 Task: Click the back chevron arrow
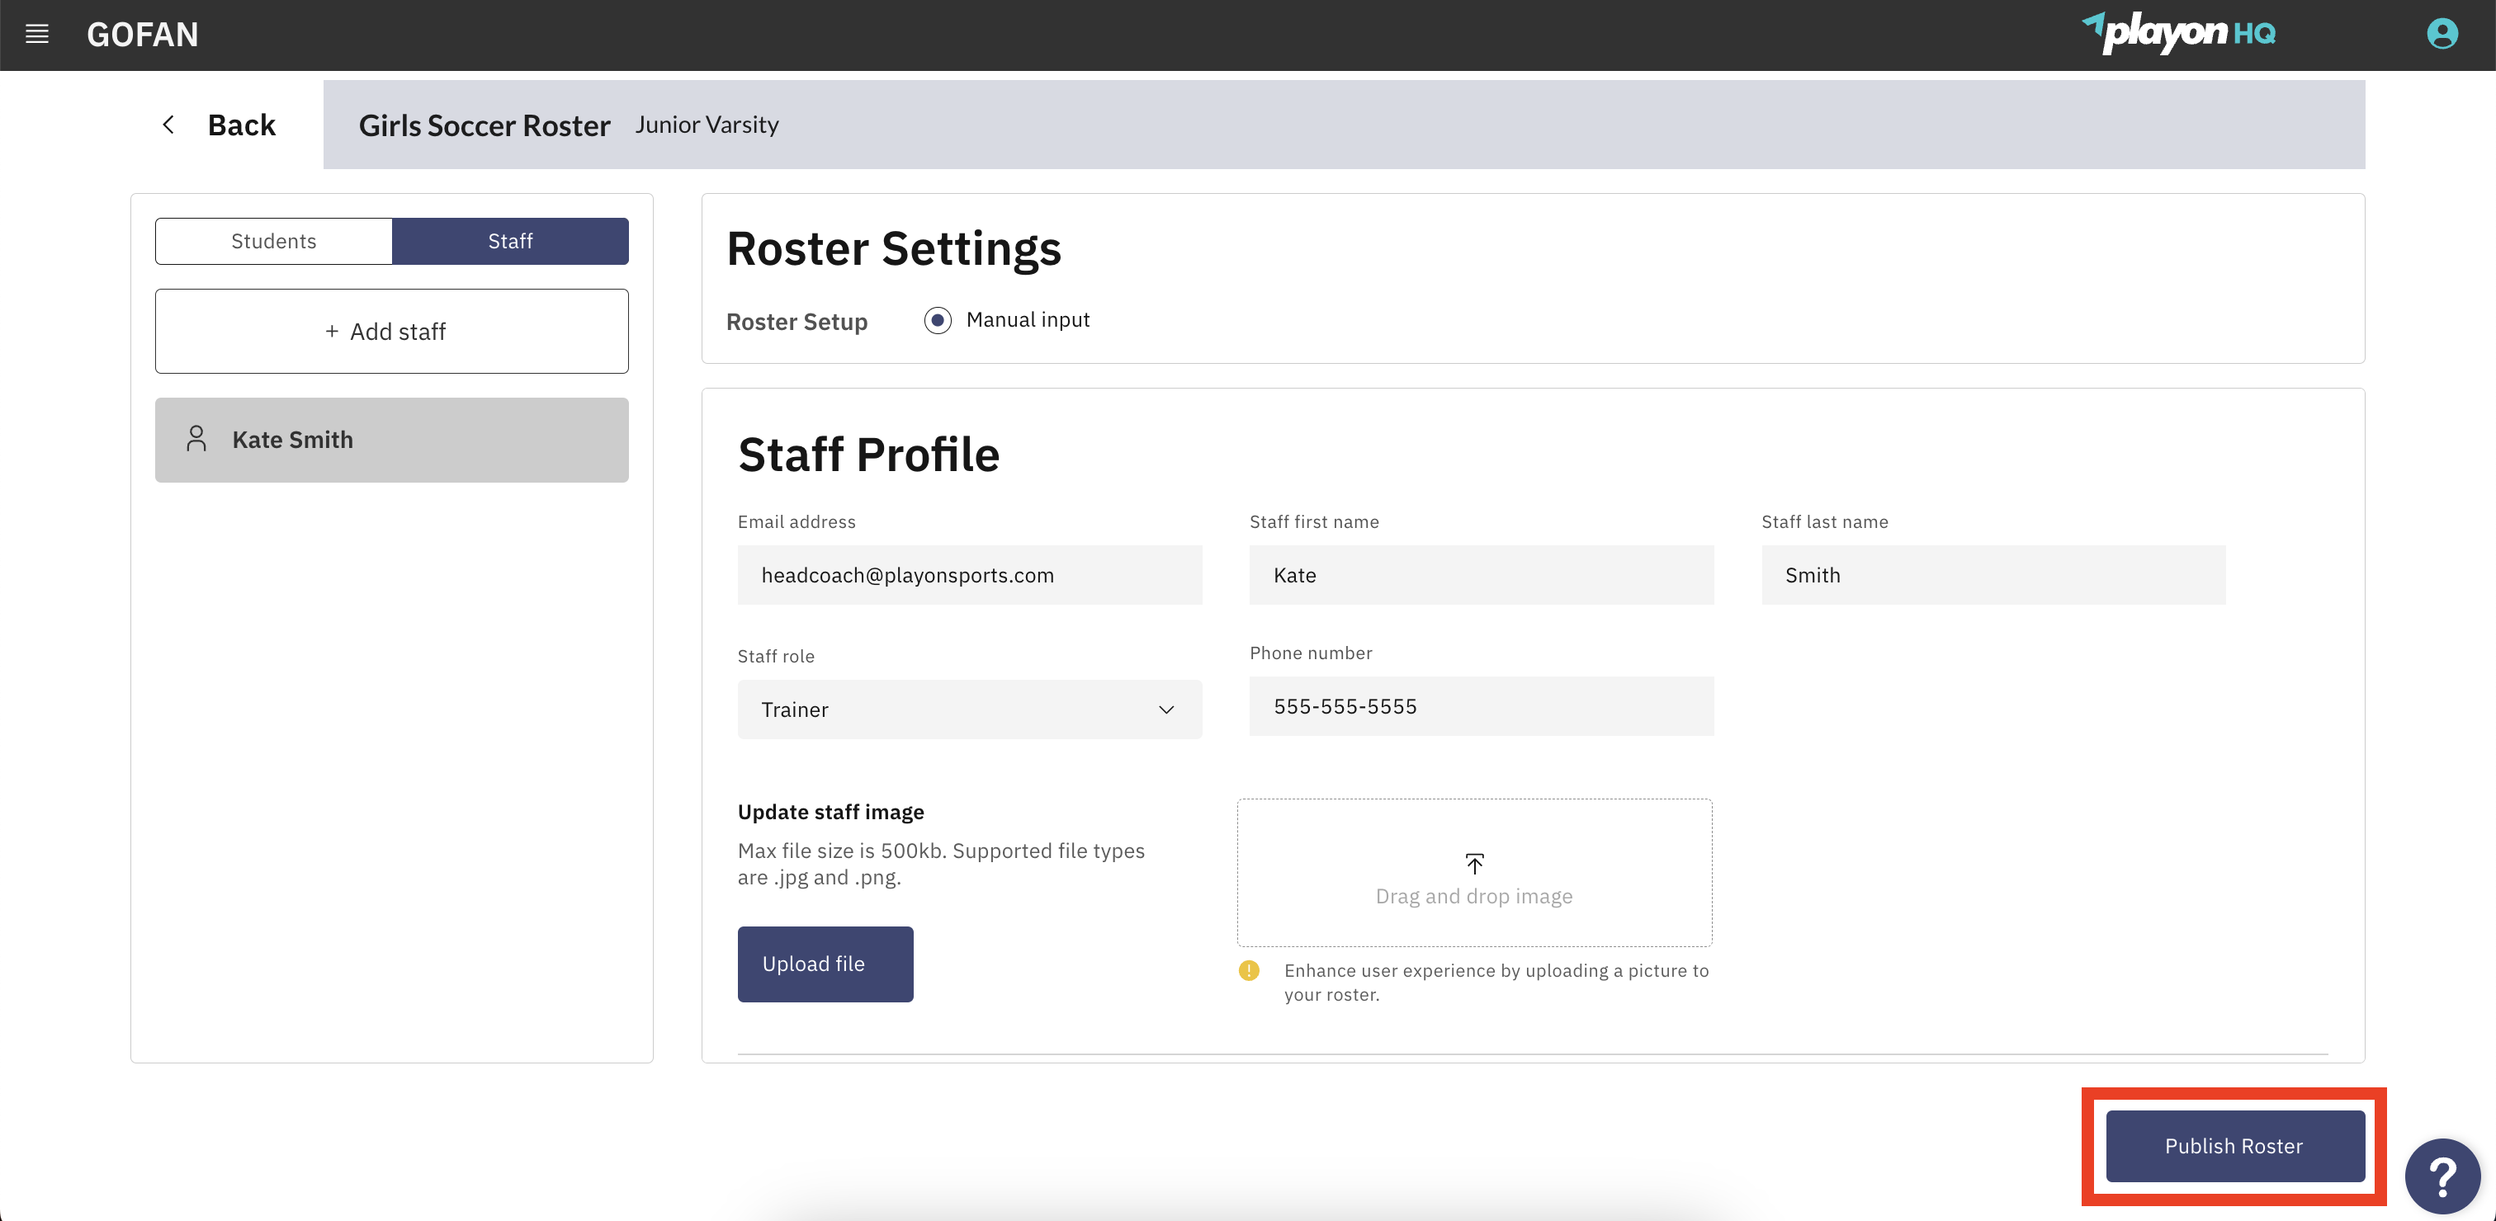pos(168,124)
